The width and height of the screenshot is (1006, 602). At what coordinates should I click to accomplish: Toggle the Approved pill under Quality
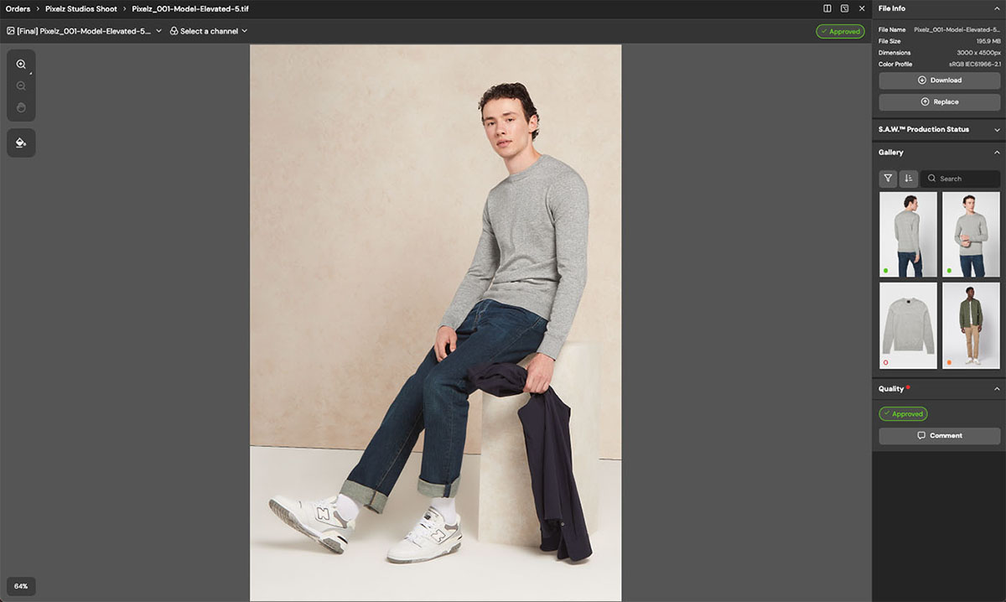[903, 414]
